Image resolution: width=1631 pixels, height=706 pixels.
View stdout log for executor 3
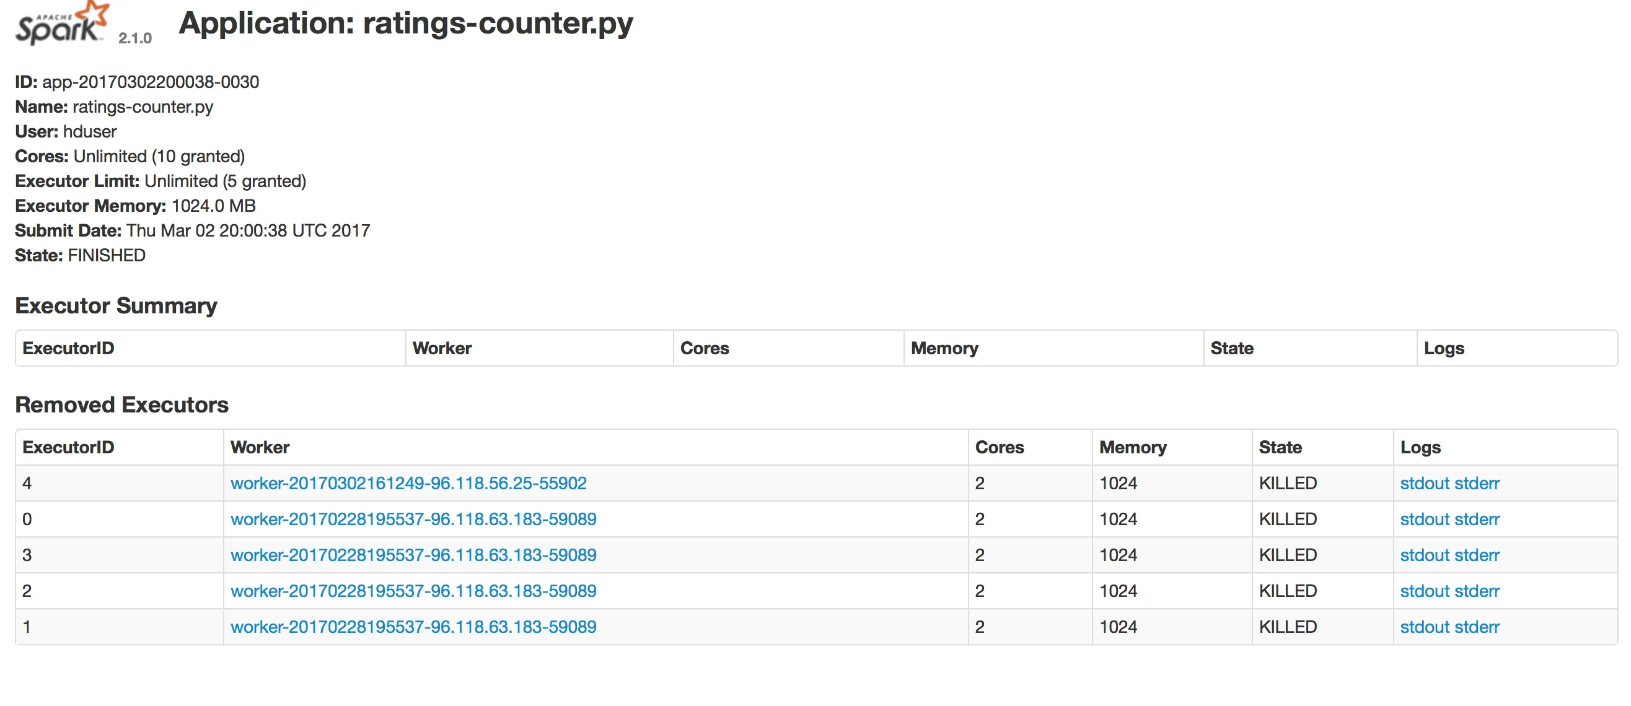(x=1425, y=556)
